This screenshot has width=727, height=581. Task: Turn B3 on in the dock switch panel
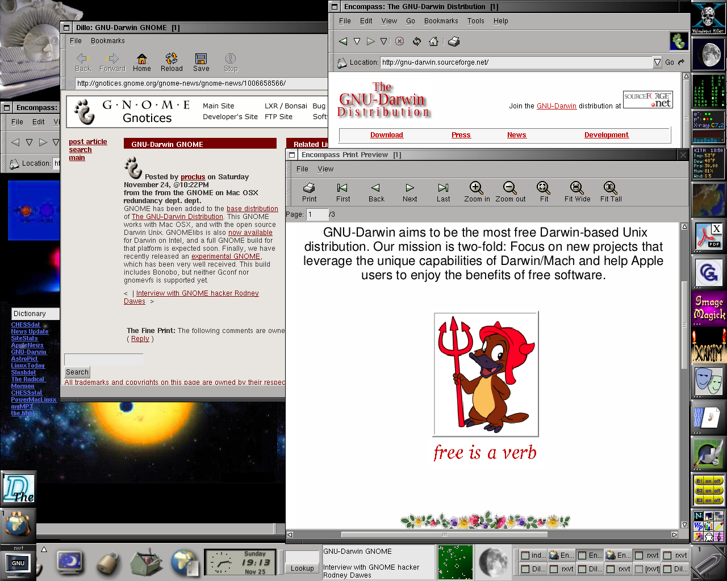point(708,500)
